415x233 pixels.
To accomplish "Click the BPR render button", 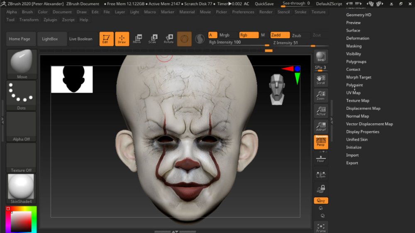I will 321,56.
